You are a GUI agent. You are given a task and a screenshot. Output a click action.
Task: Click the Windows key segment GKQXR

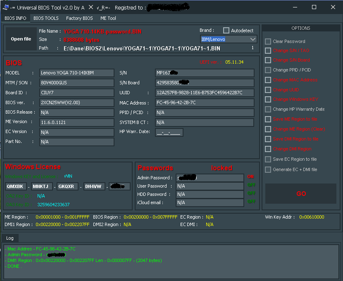[x=68, y=186]
